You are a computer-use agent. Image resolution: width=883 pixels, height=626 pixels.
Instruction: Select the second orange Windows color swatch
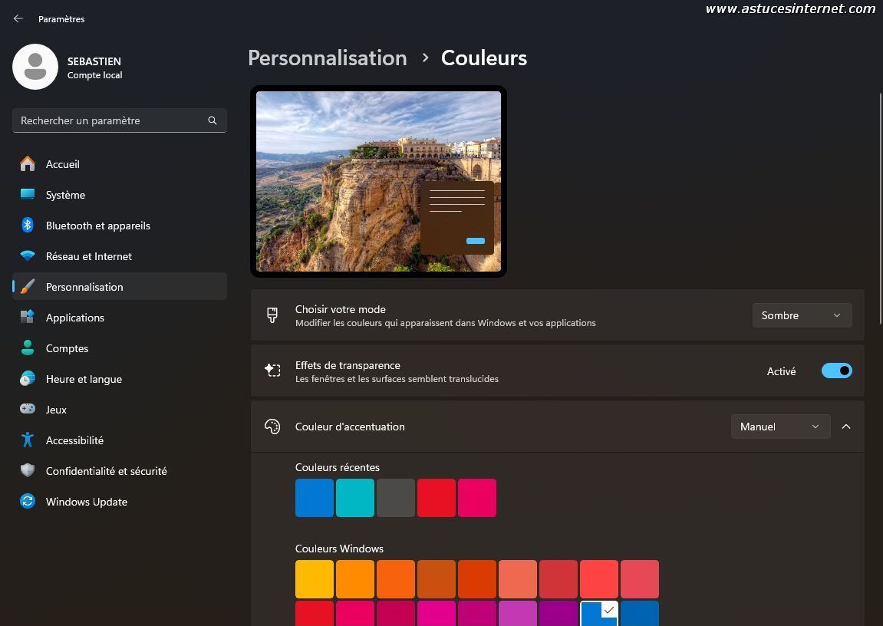(x=396, y=578)
